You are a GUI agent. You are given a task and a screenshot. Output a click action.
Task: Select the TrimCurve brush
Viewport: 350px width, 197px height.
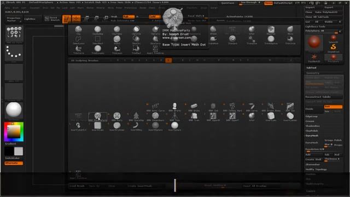78,50
